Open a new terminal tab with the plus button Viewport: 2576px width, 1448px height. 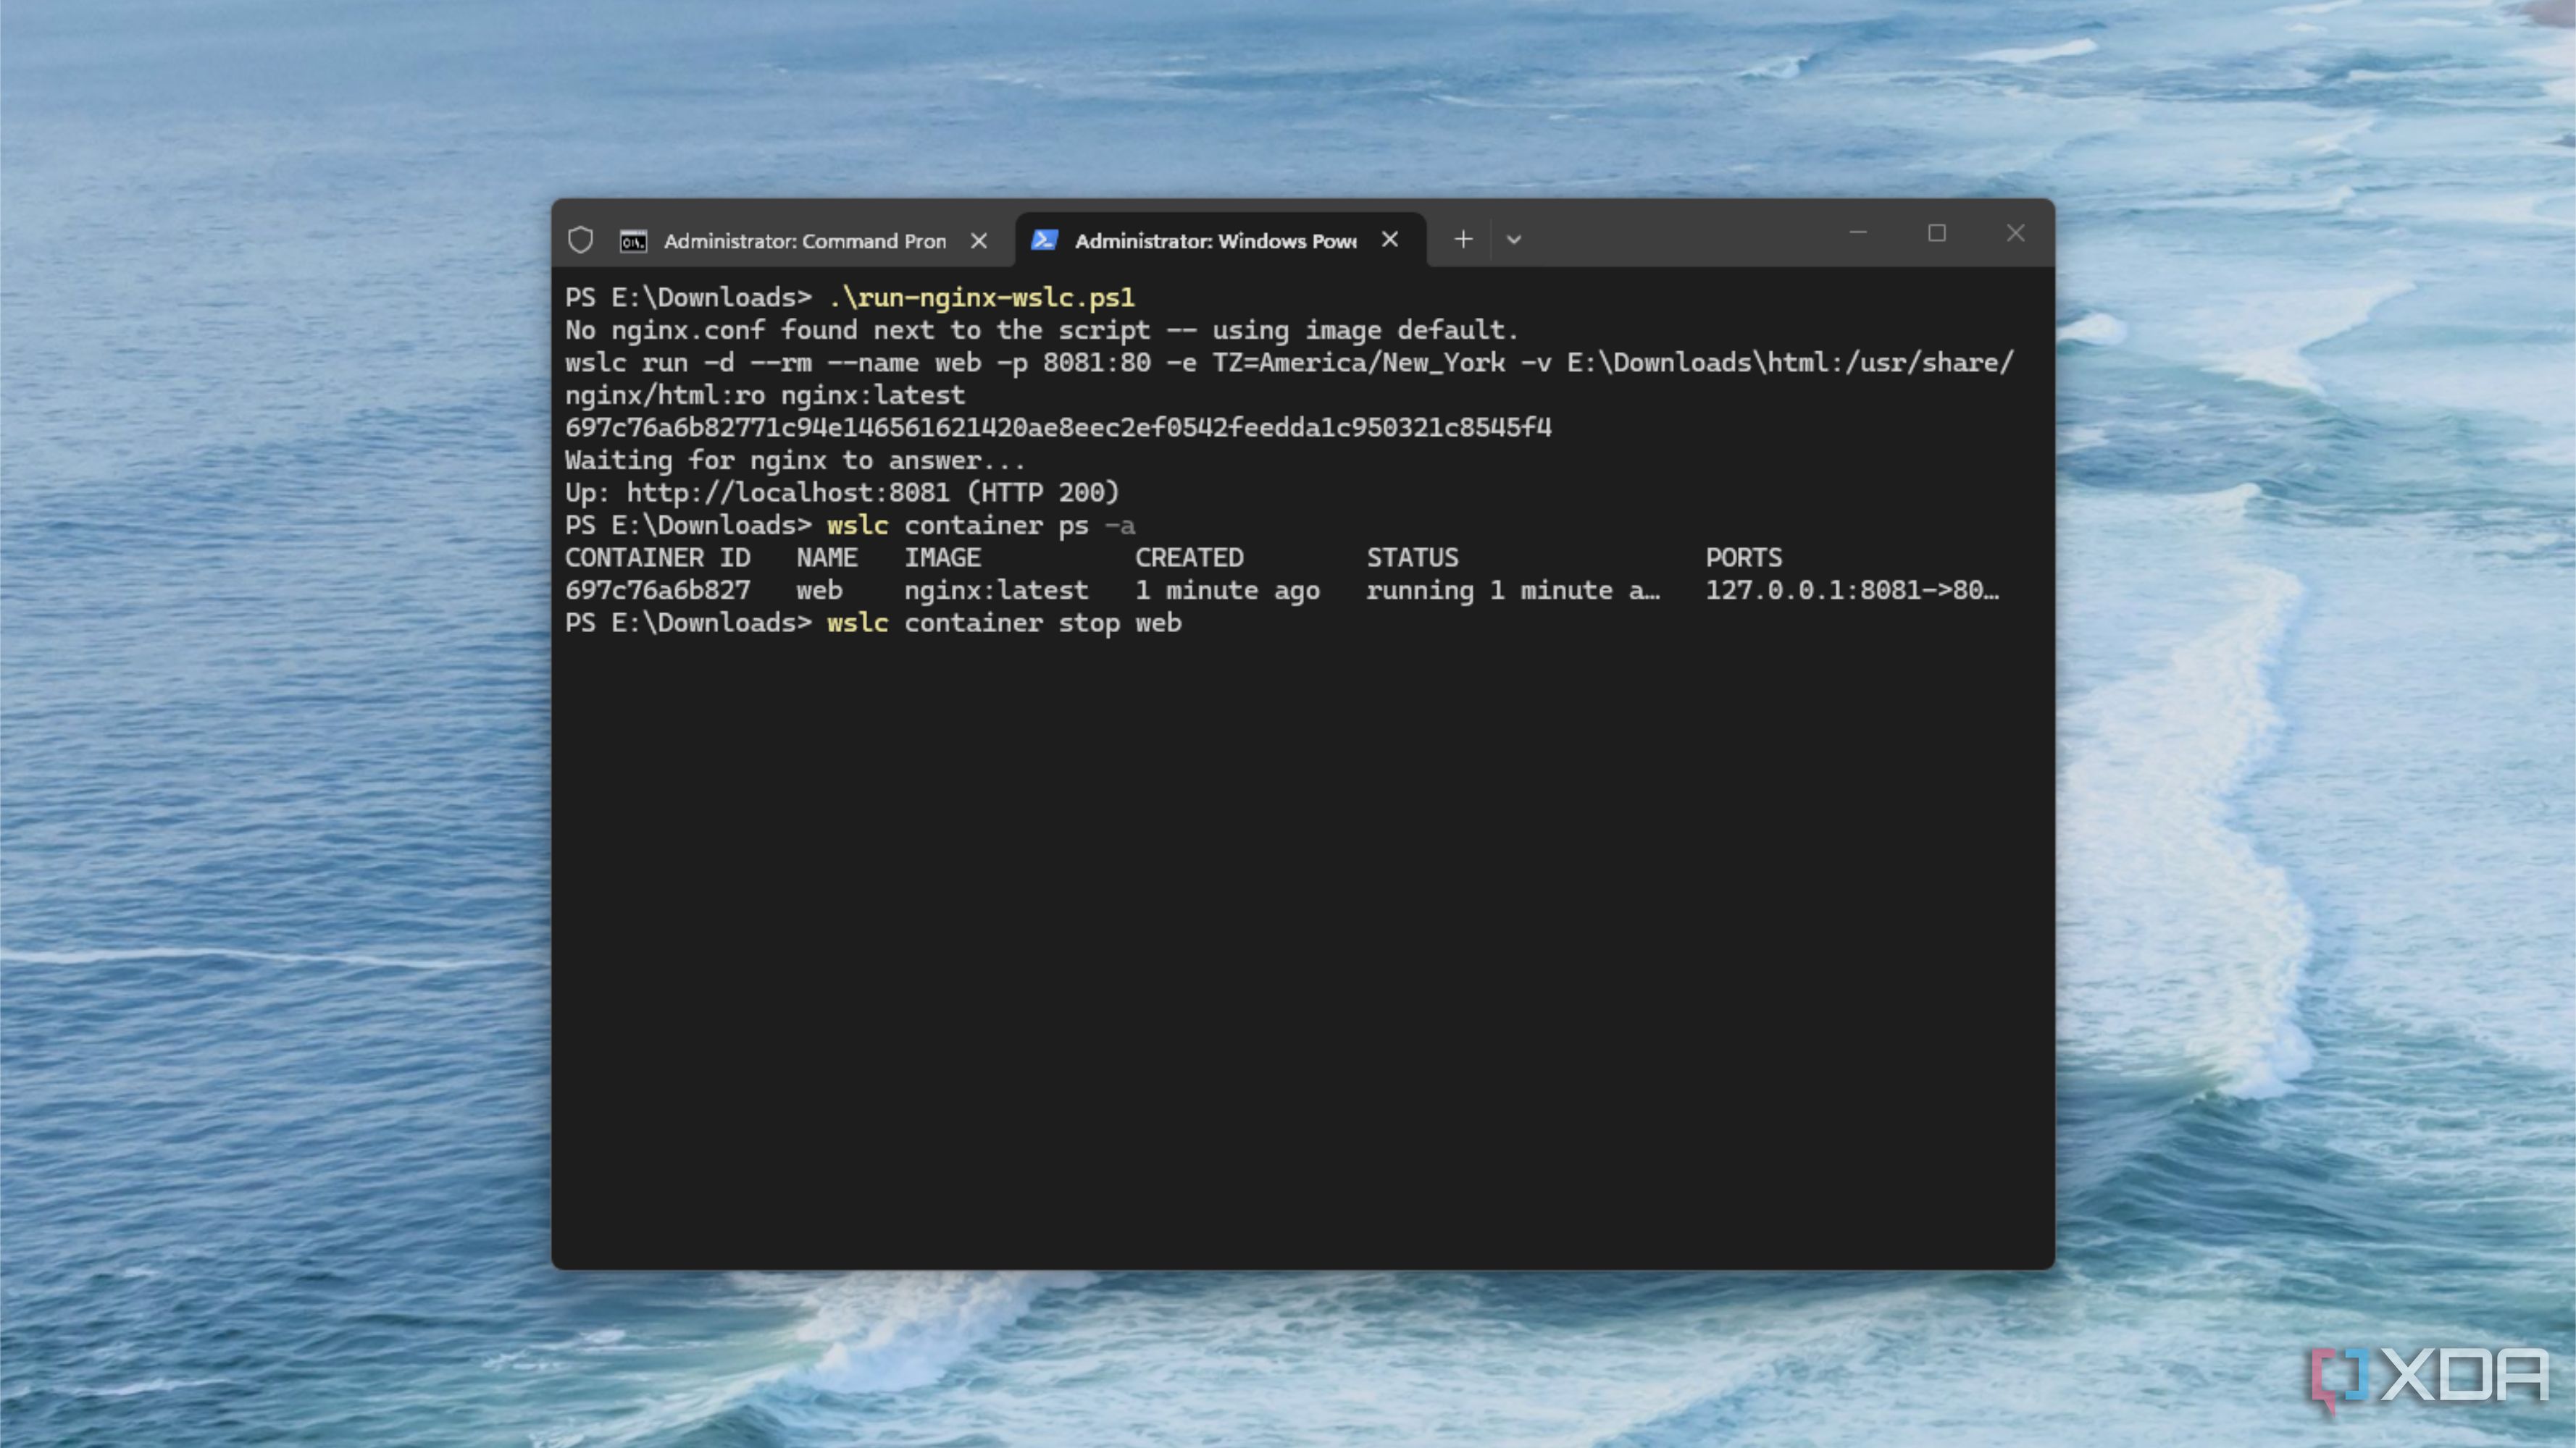(x=1463, y=240)
